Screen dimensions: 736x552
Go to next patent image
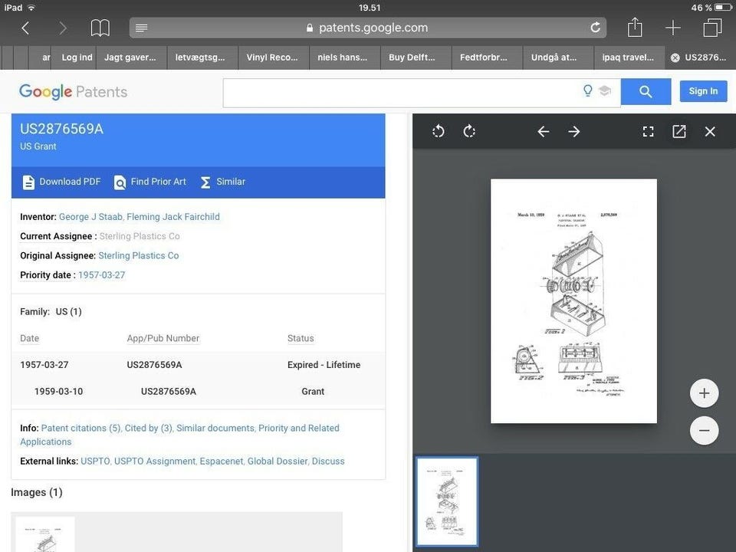(x=574, y=131)
